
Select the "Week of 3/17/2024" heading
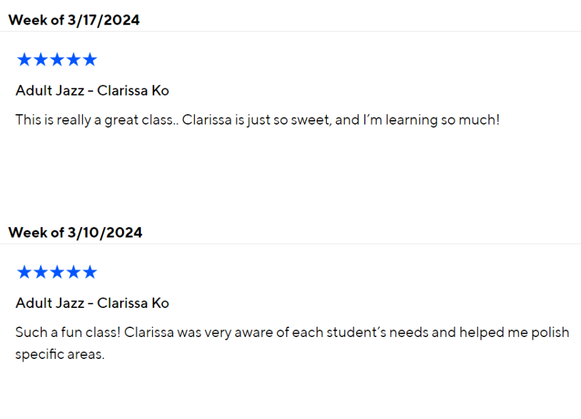74,20
